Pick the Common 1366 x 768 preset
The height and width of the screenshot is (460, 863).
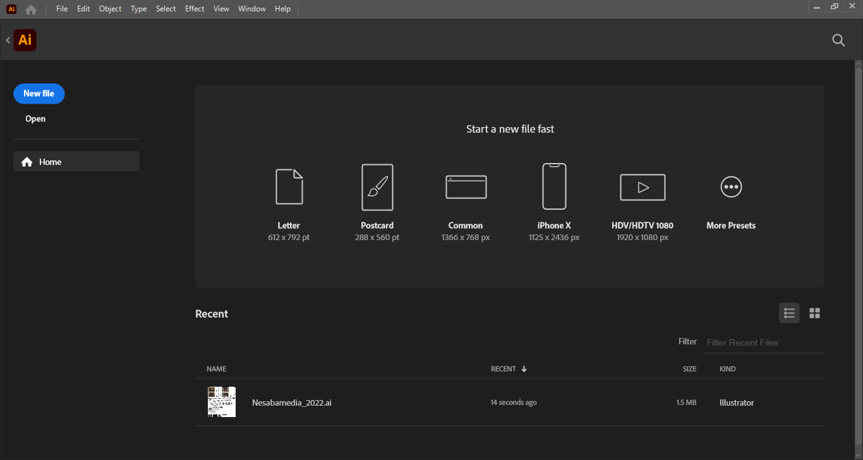click(466, 187)
